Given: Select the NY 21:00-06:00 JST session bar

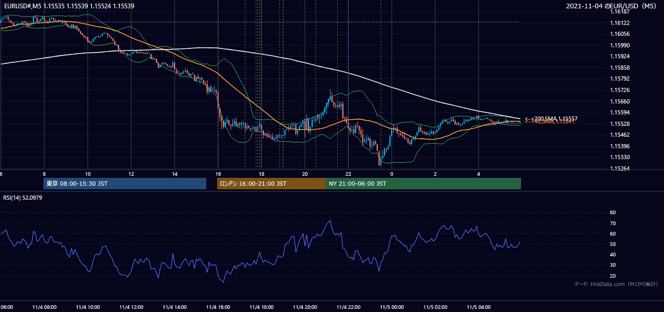Looking at the screenshot, I should click(x=423, y=184).
